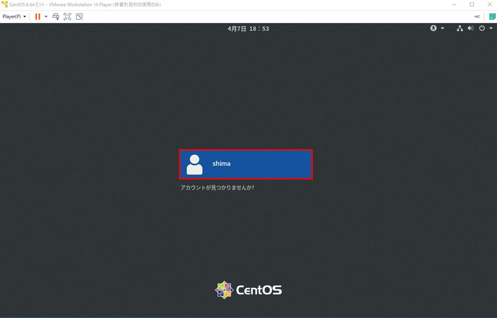Toggle Unity mode in the VMware toolbar
Screen dimensions: 497x318
(79, 17)
